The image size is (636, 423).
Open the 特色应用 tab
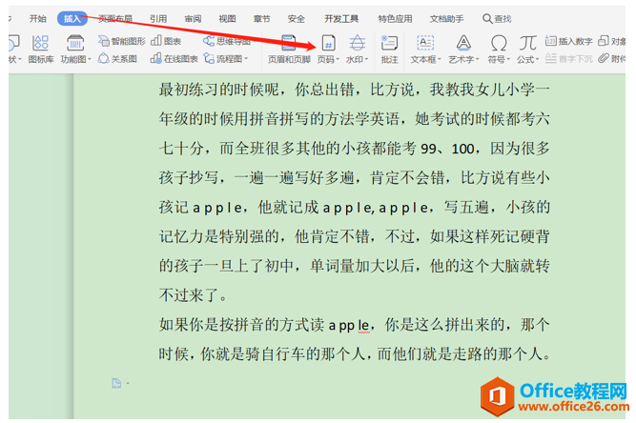[x=395, y=19]
